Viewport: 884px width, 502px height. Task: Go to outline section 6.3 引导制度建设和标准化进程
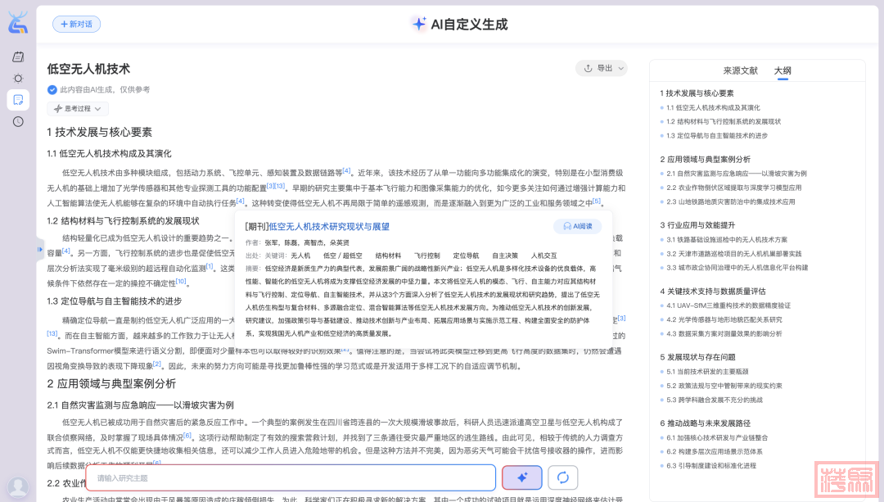click(710, 465)
